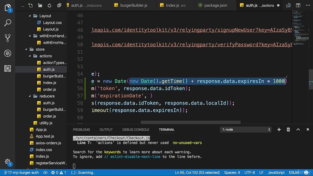Open changes for the current editor

[x=288, y=5]
